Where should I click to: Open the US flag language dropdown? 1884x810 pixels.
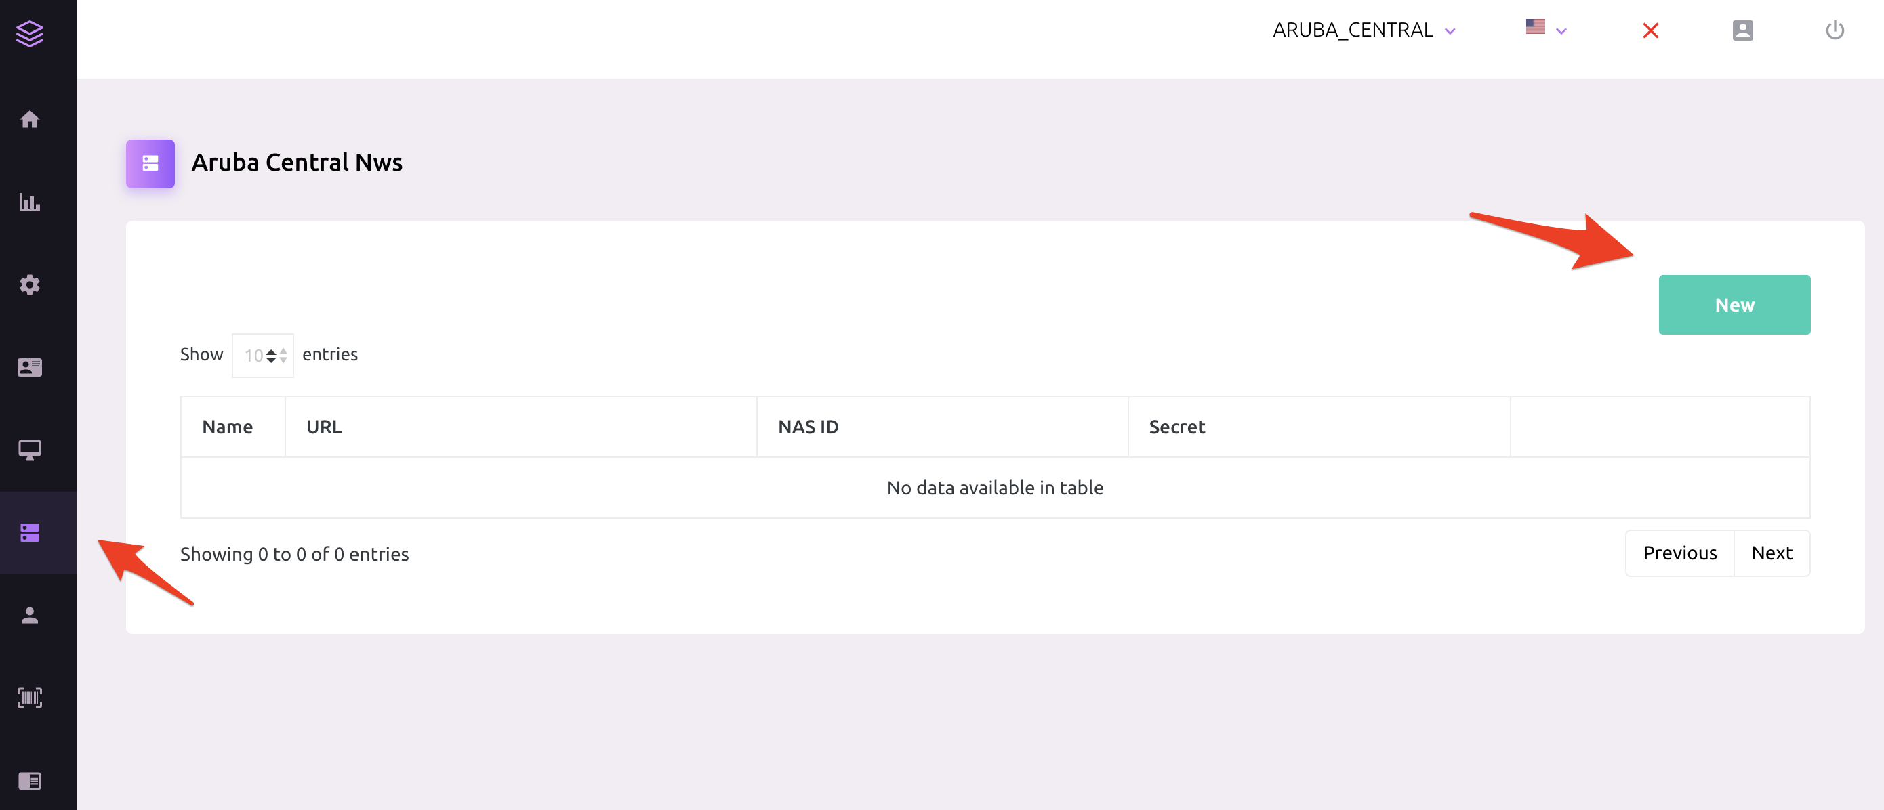coord(1546,29)
